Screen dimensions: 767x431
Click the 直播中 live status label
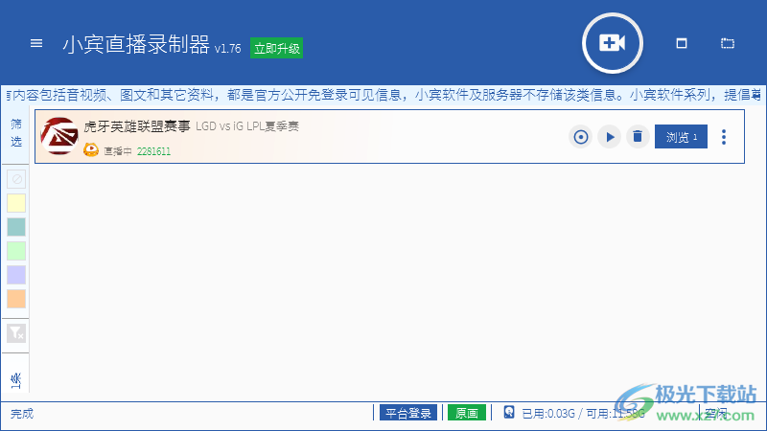[118, 151]
